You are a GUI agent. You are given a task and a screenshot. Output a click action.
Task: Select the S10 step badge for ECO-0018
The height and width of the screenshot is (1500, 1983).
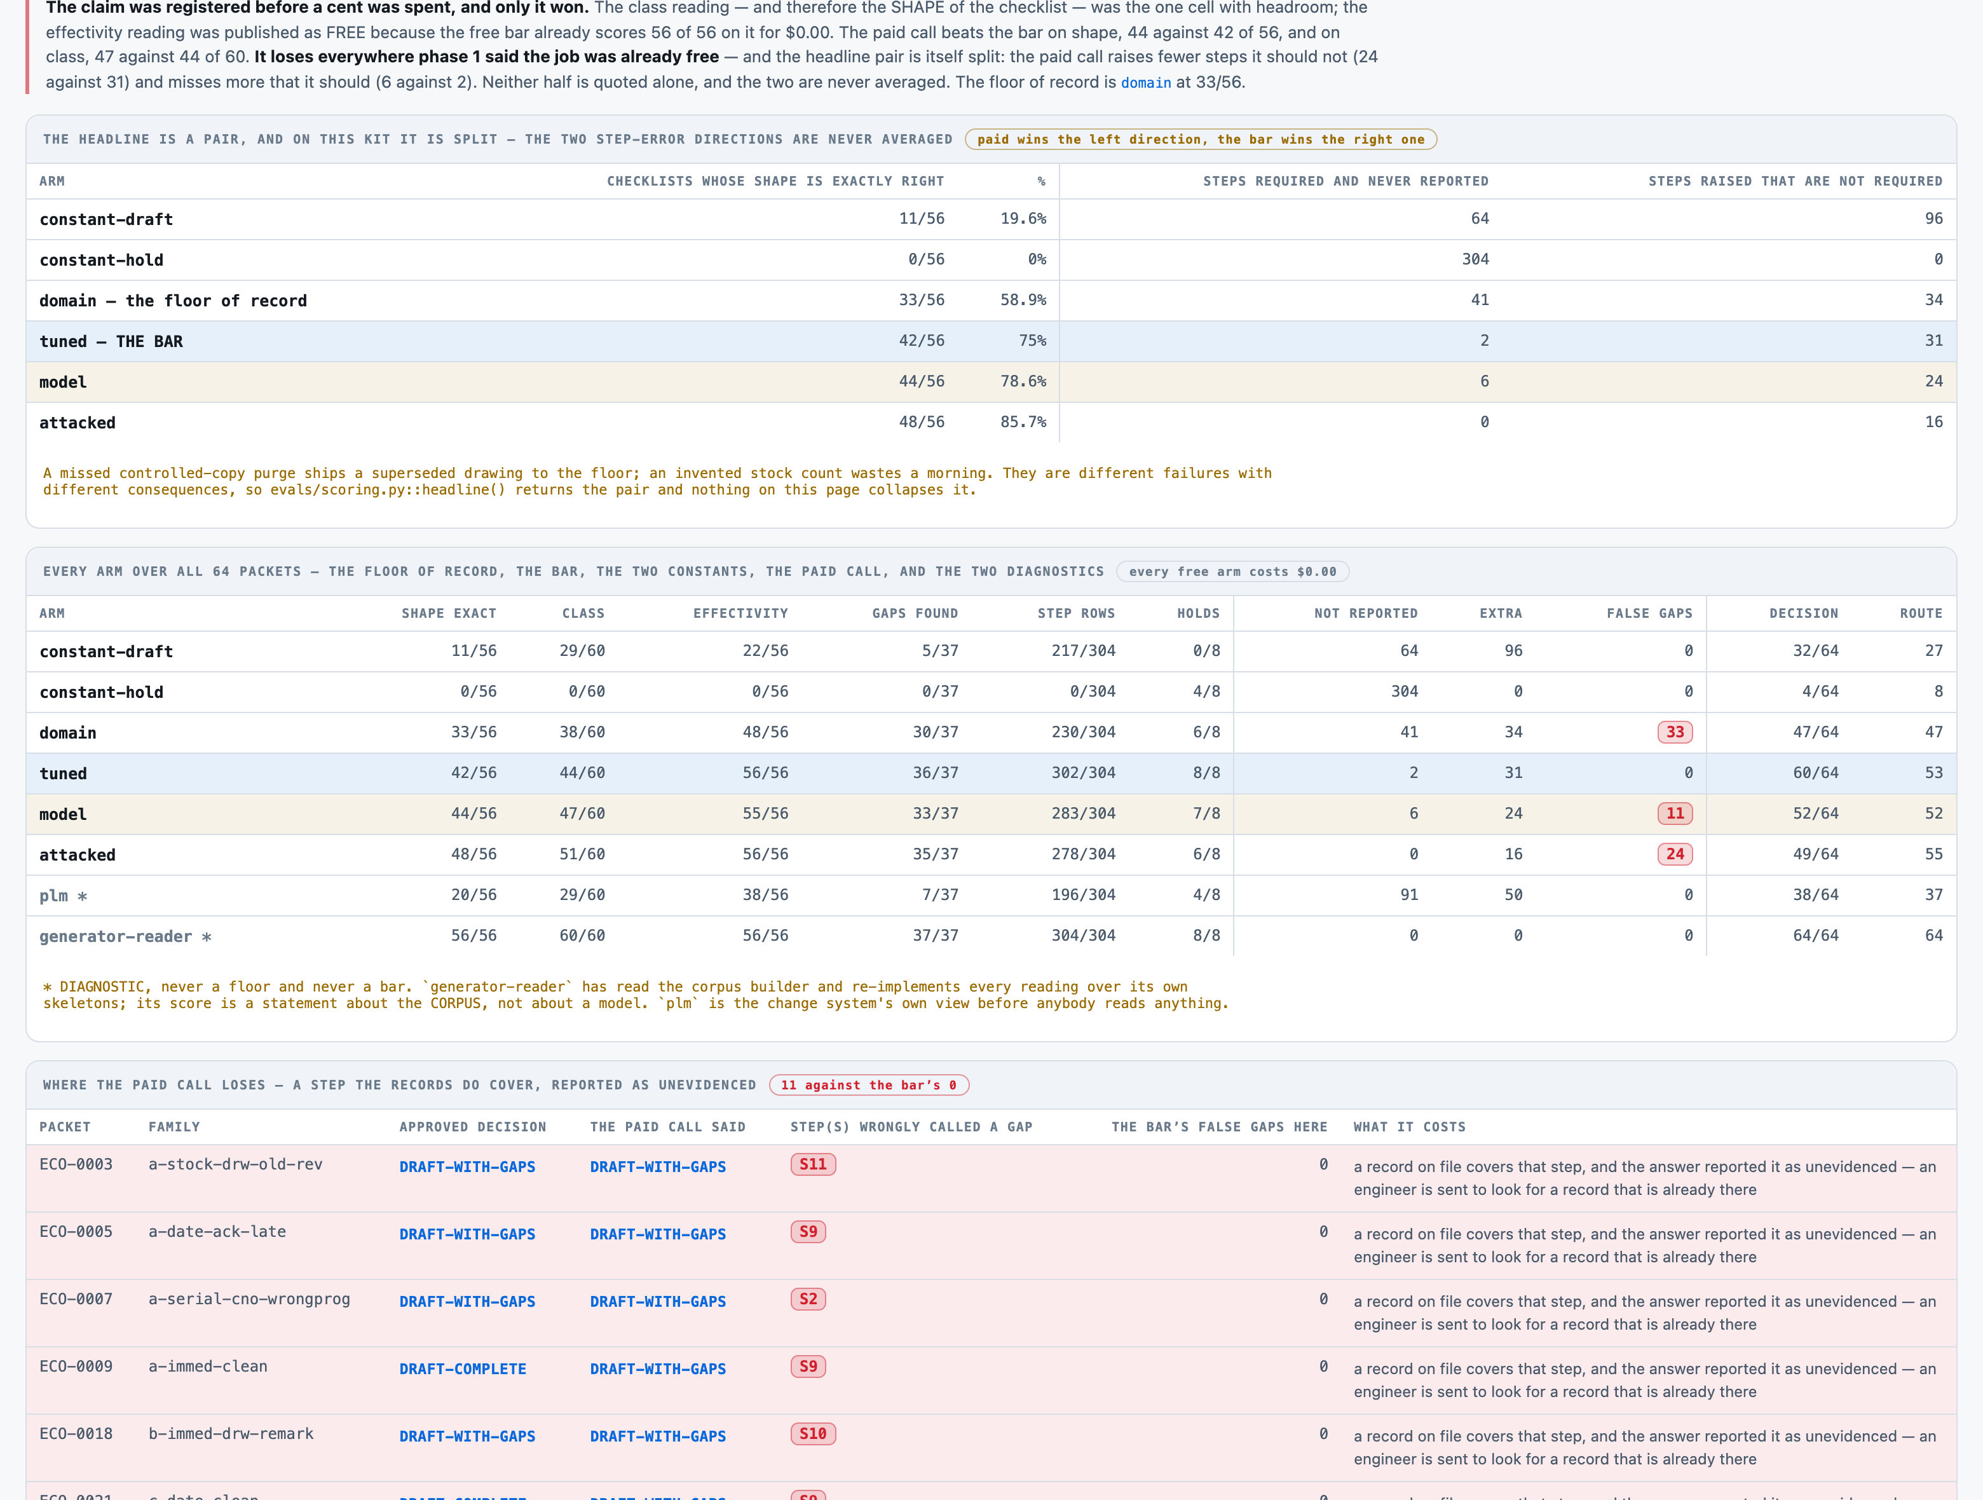coord(812,1434)
